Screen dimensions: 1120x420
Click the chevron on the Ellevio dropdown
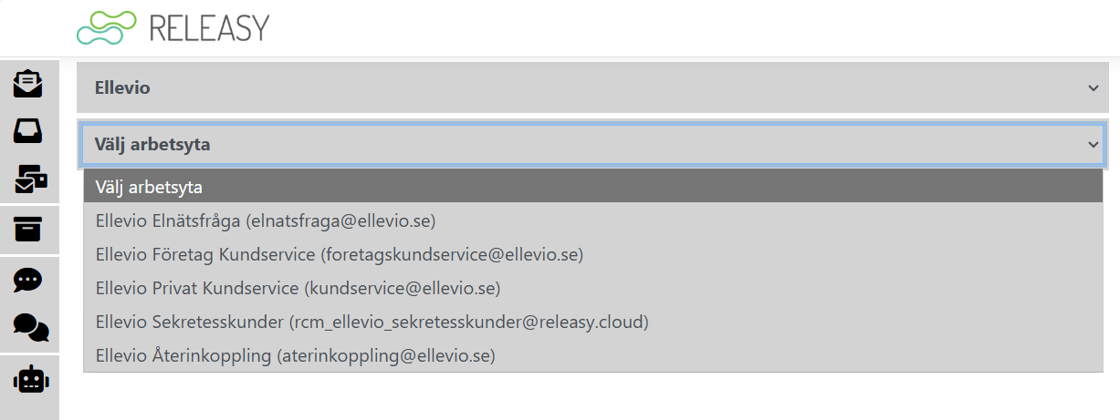(1093, 88)
